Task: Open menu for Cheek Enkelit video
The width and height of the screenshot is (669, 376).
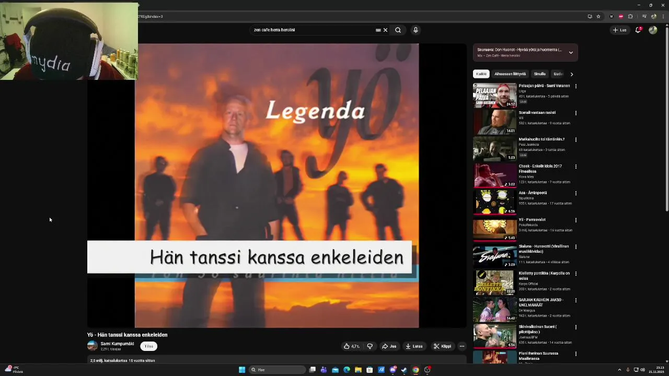Action: 576,167
